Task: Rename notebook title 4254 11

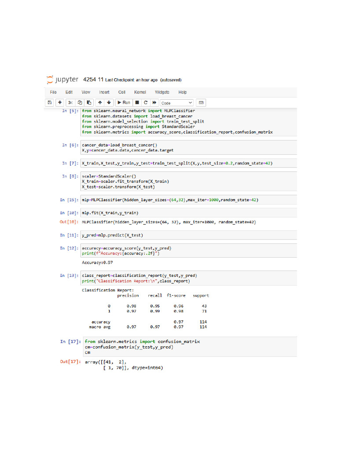Action: click(x=93, y=80)
